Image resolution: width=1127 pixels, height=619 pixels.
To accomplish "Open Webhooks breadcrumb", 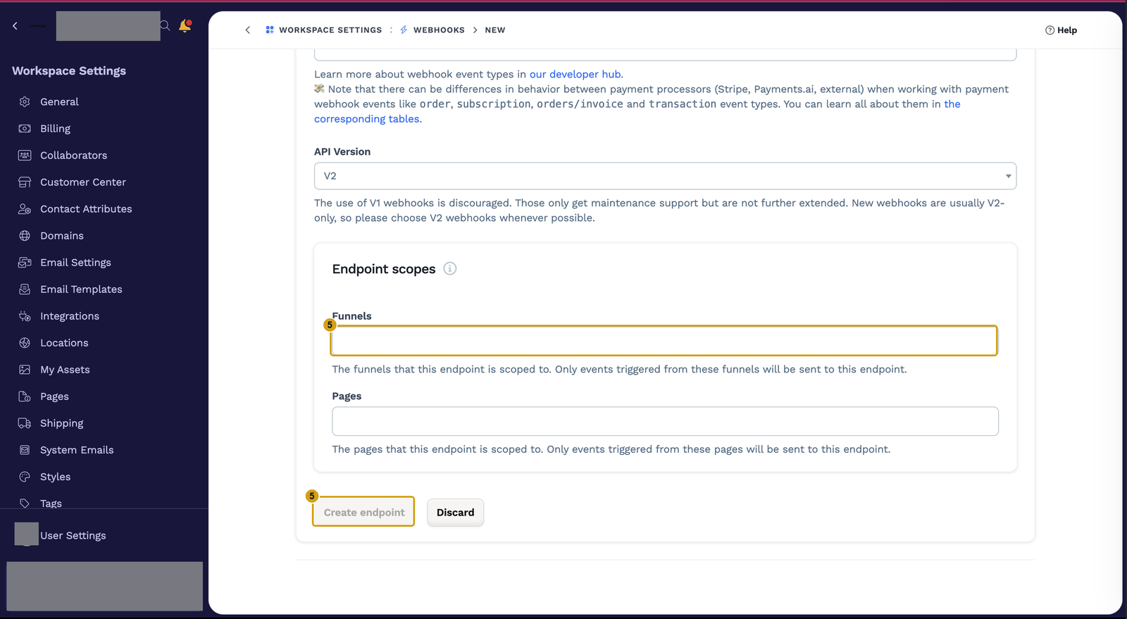I will [432, 30].
